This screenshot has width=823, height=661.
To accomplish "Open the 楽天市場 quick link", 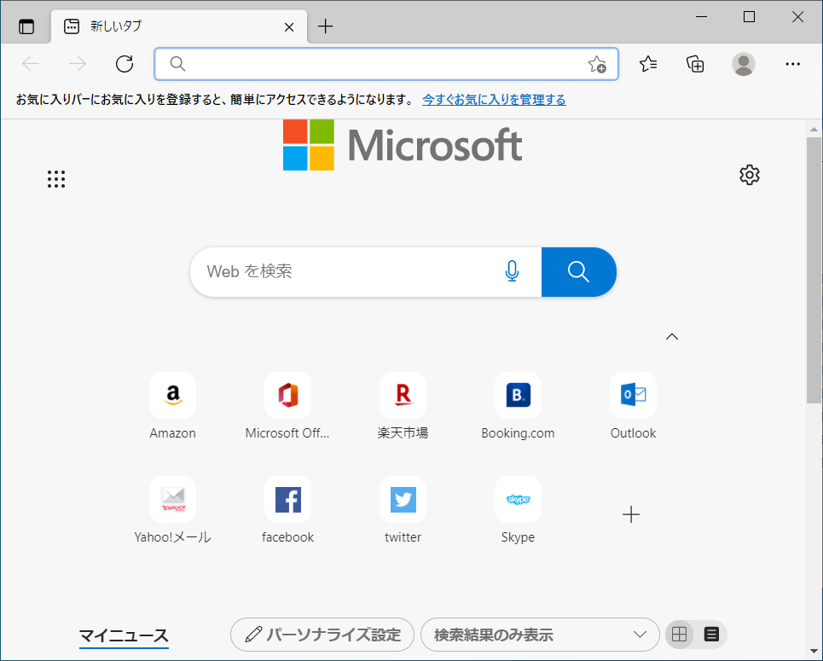I will point(403,406).
